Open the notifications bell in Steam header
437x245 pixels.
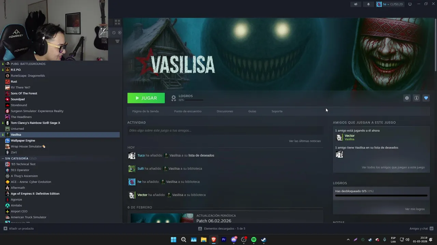point(368,4)
